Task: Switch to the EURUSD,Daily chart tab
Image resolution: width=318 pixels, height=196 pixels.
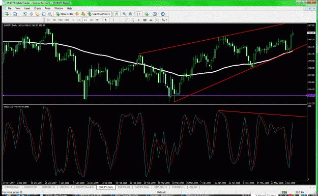Action: point(12,187)
